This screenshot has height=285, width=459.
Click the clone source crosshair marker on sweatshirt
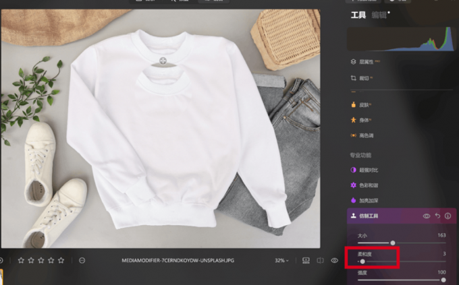163,61
